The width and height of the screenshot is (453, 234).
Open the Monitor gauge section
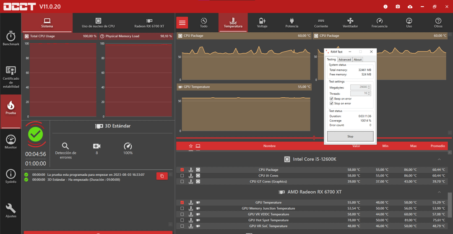click(x=10, y=142)
